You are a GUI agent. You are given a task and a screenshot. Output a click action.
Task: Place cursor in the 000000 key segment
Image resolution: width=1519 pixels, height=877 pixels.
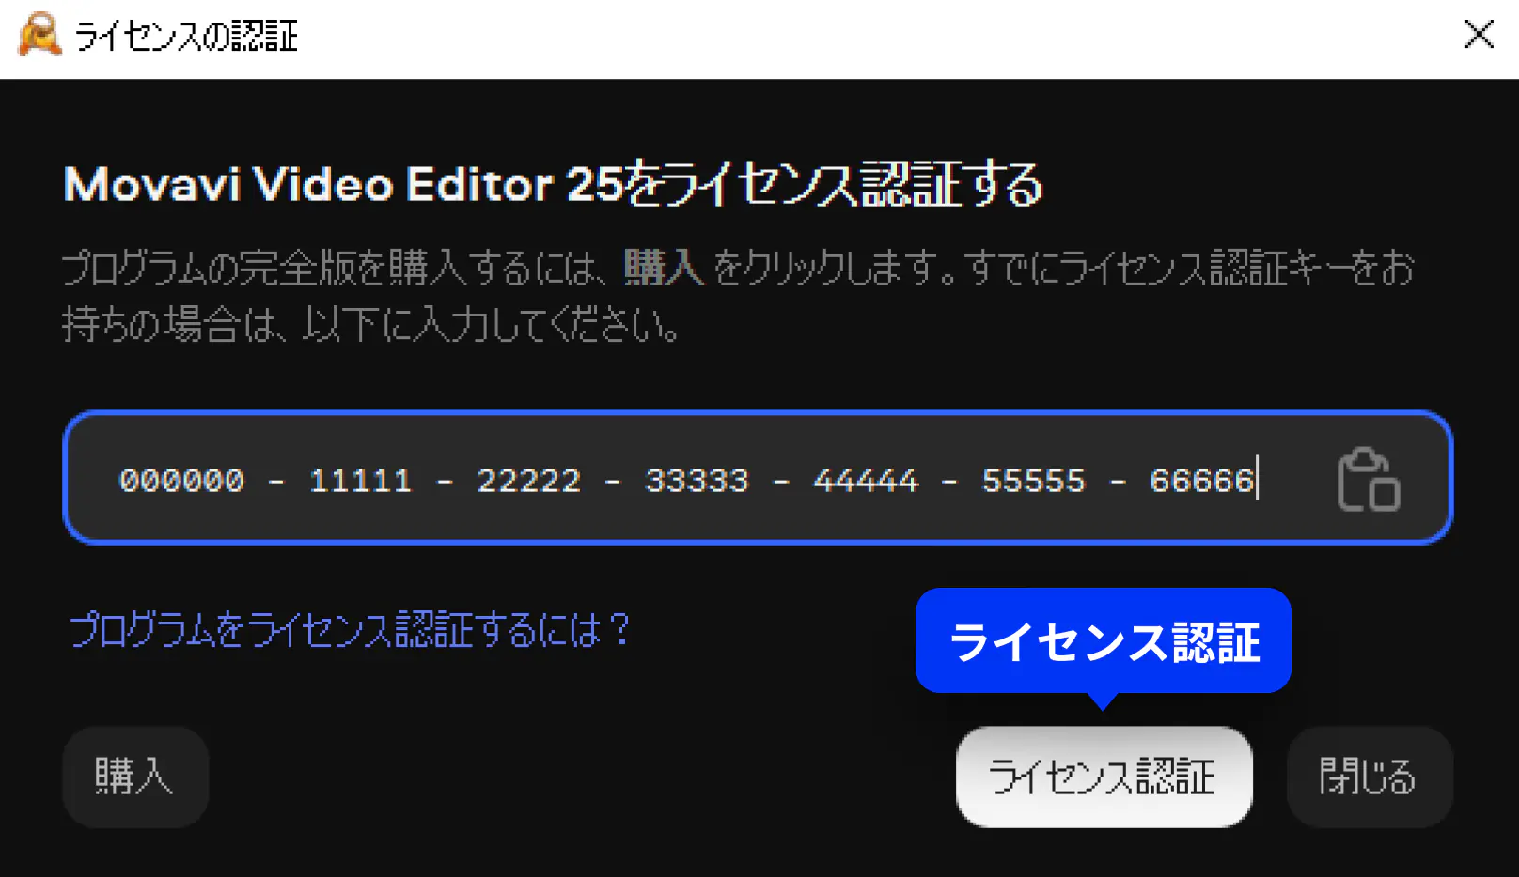pyautogui.click(x=181, y=481)
